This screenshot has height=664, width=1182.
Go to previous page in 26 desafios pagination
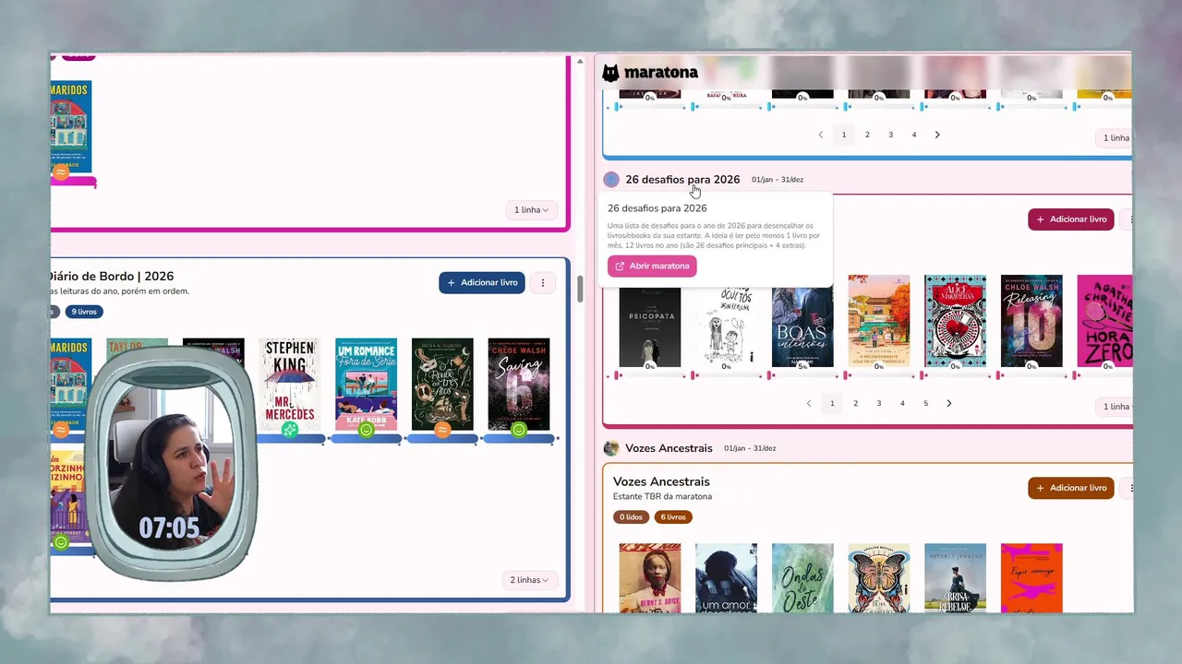tap(809, 403)
